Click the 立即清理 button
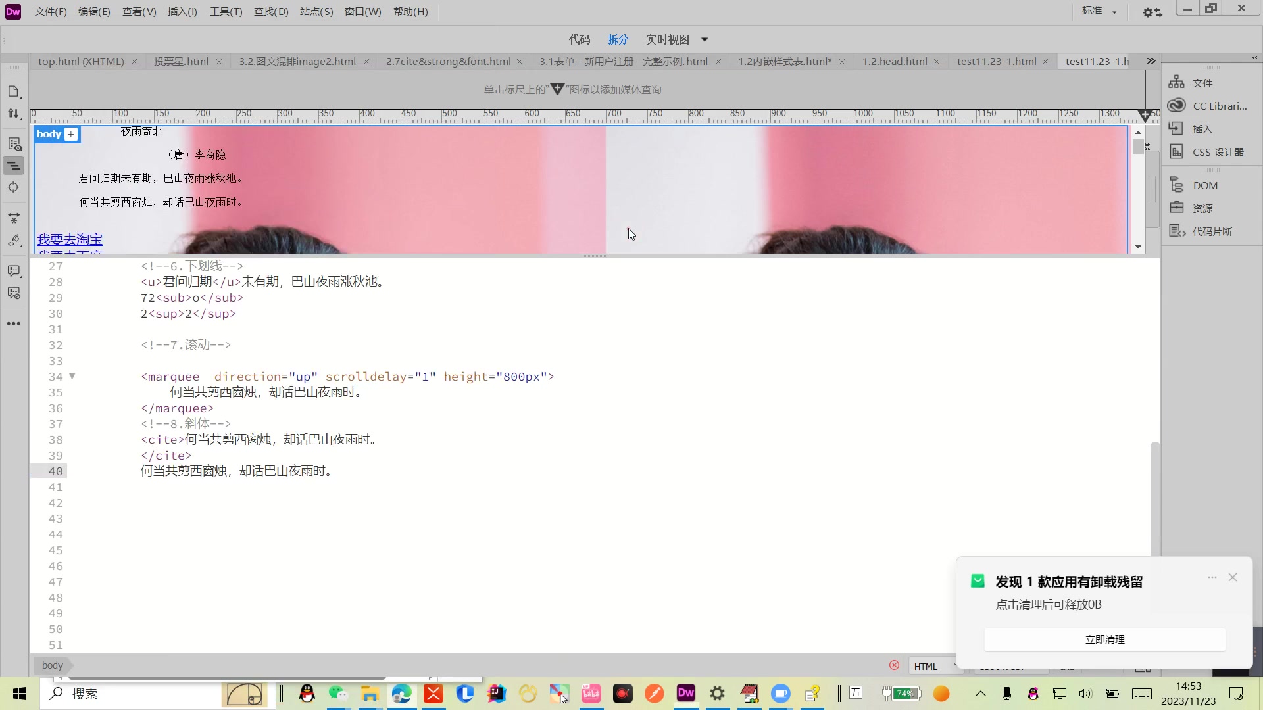Screen dimensions: 1263x710 point(1104,639)
